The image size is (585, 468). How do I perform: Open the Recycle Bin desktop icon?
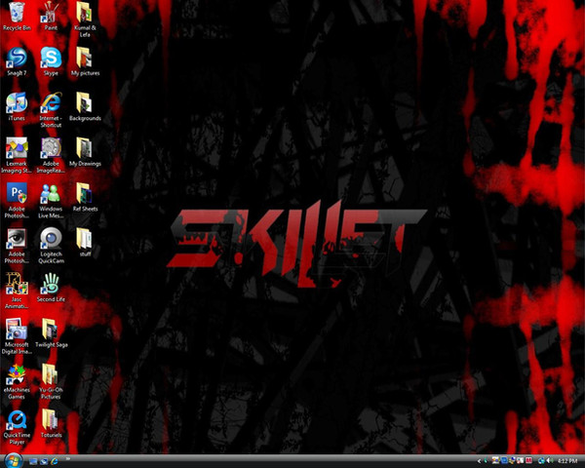click(x=17, y=17)
